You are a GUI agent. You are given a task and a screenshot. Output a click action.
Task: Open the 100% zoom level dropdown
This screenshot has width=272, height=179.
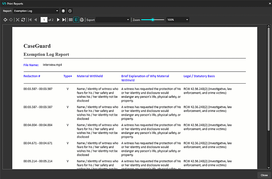point(178,20)
